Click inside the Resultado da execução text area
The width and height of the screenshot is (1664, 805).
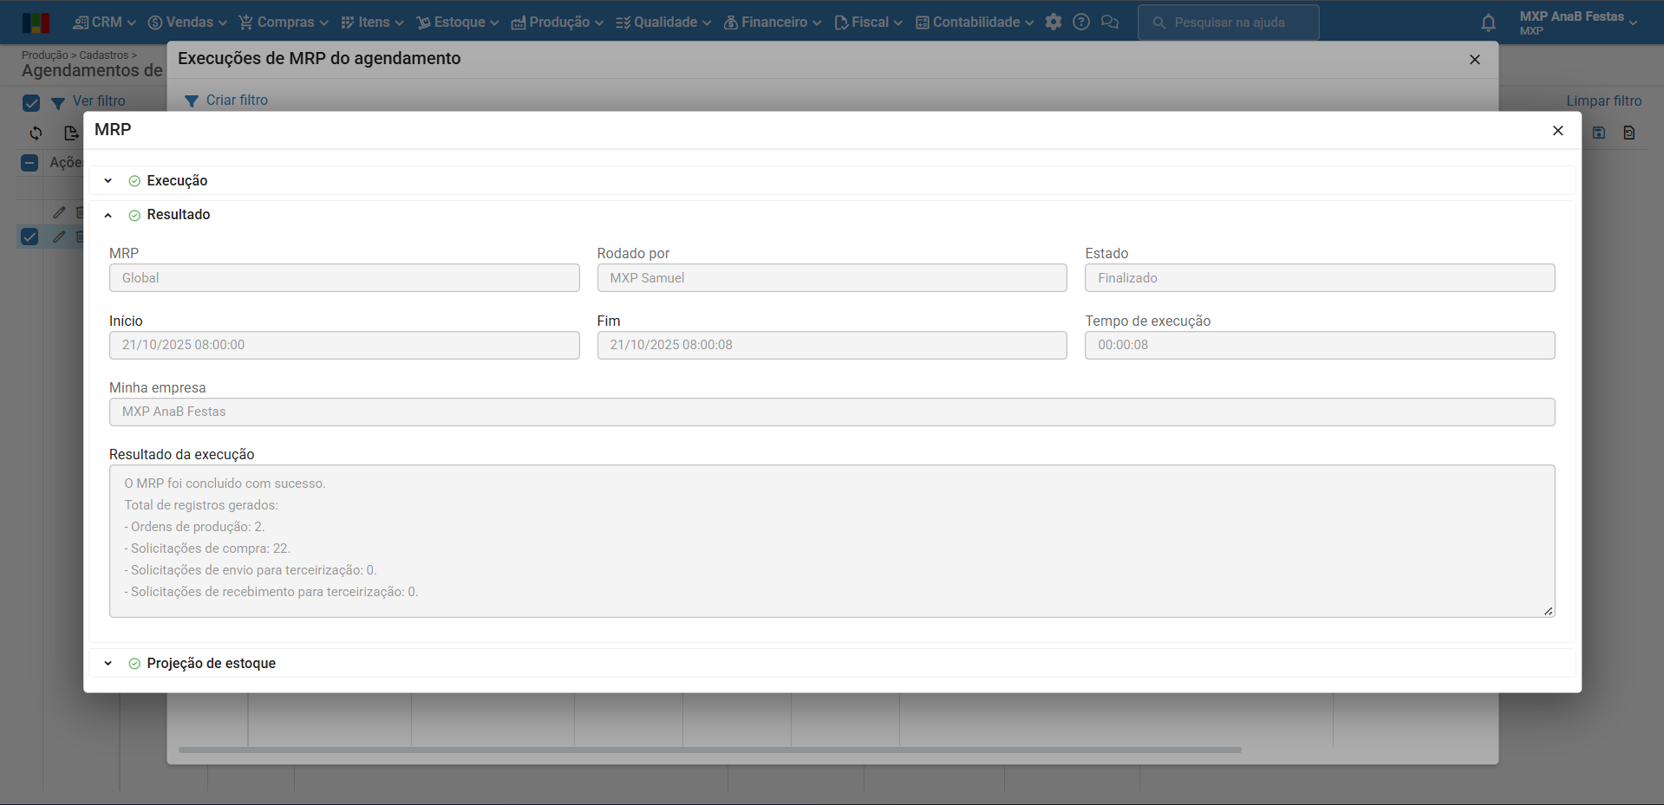[x=832, y=542]
